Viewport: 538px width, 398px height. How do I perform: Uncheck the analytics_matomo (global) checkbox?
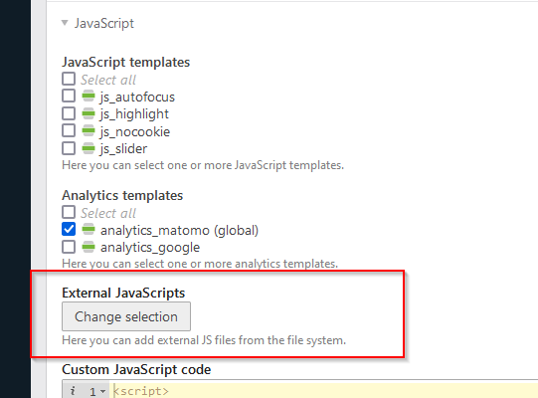(69, 229)
